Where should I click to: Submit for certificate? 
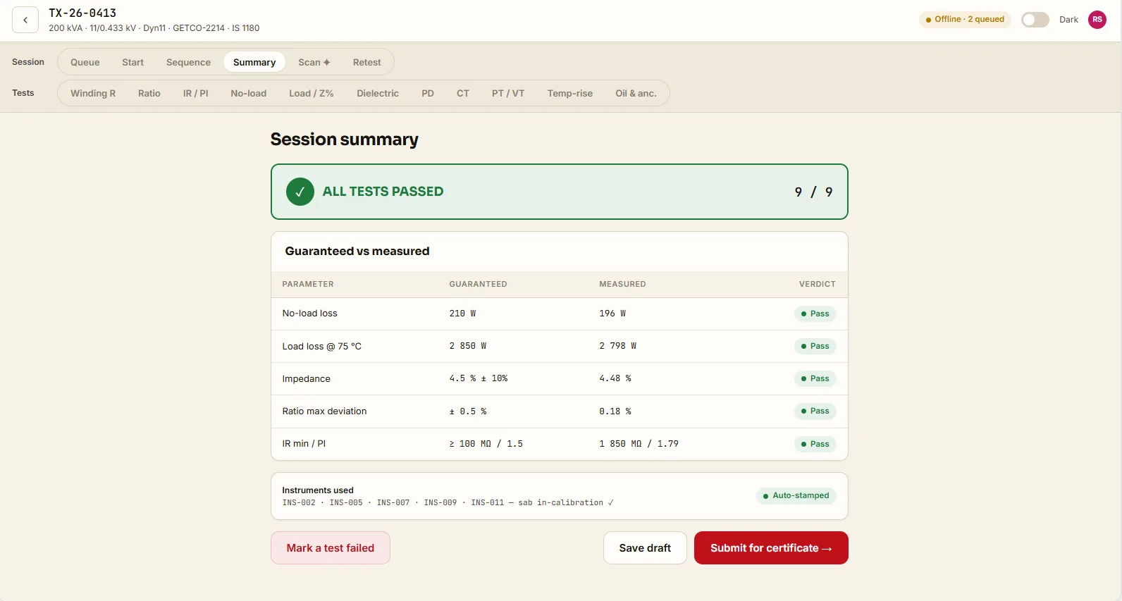click(771, 548)
